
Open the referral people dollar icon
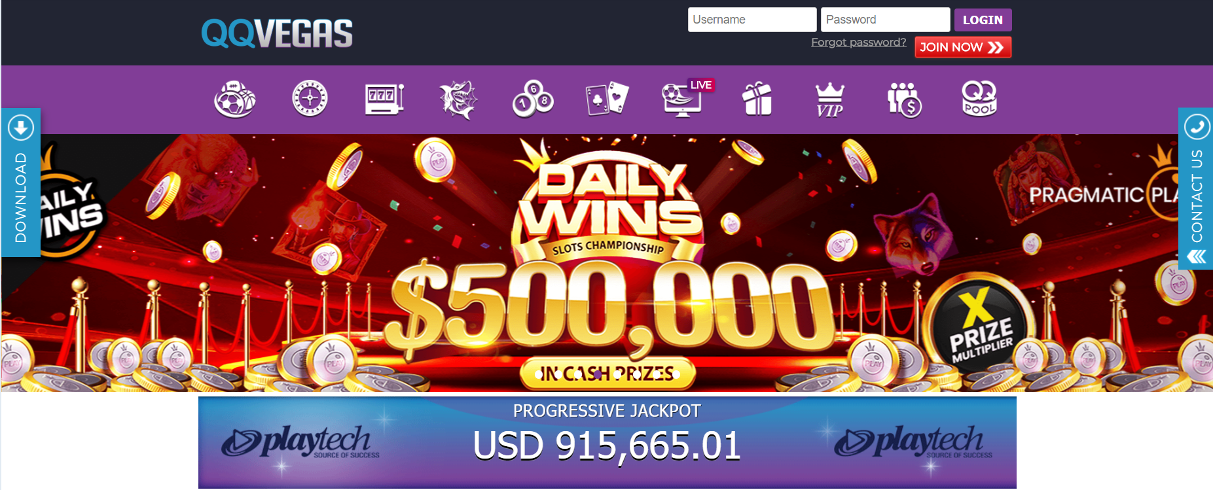coord(905,100)
